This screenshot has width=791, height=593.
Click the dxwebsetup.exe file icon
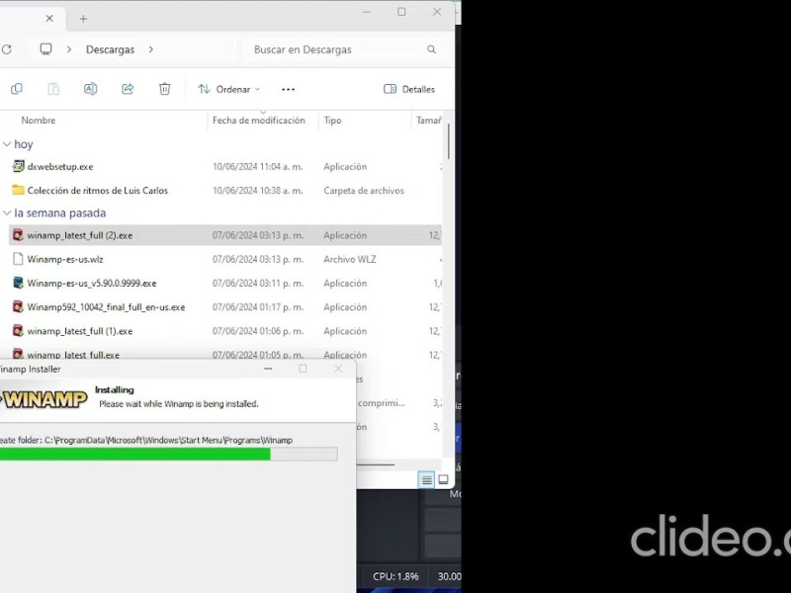coord(18,166)
